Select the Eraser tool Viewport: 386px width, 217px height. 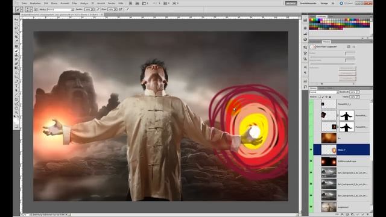16,64
